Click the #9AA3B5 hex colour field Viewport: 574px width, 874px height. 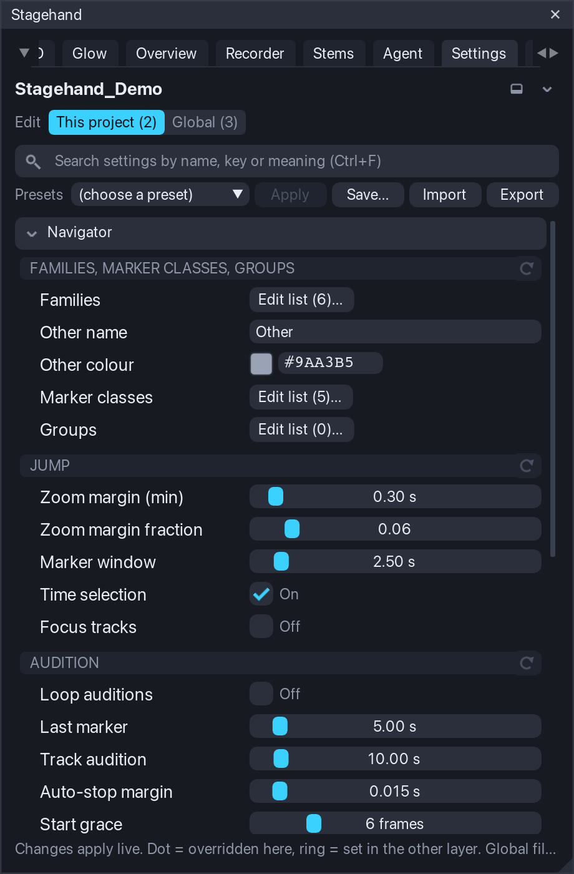tap(330, 363)
